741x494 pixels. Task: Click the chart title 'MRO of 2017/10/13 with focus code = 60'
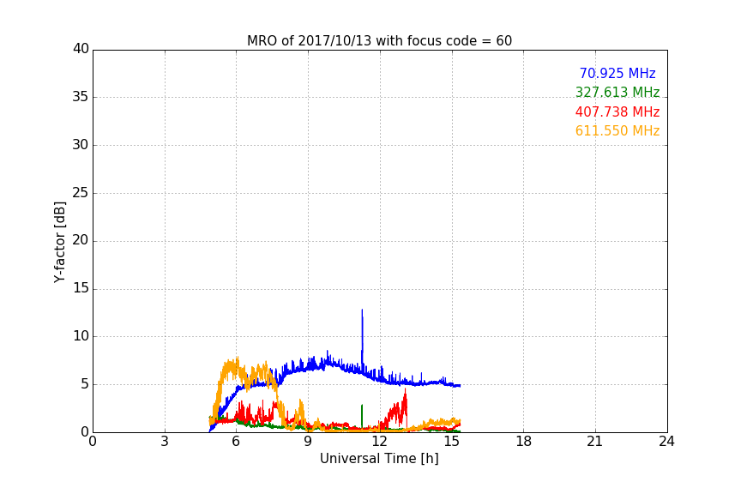(379, 41)
